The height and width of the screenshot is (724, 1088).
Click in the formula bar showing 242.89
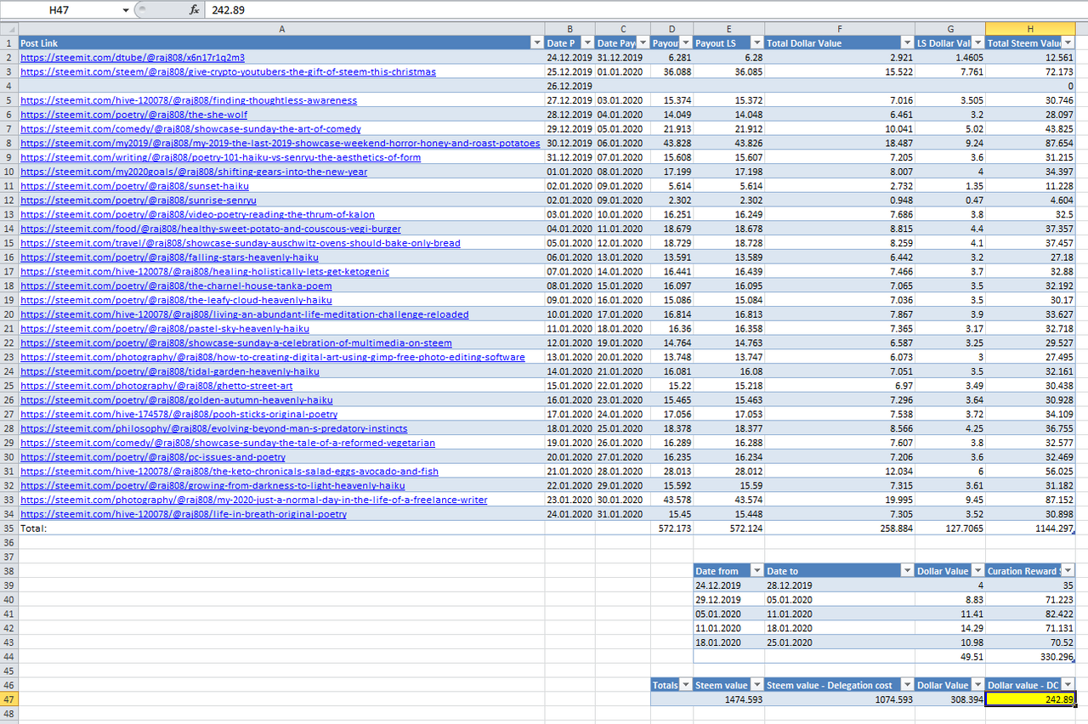pyautogui.click(x=644, y=10)
